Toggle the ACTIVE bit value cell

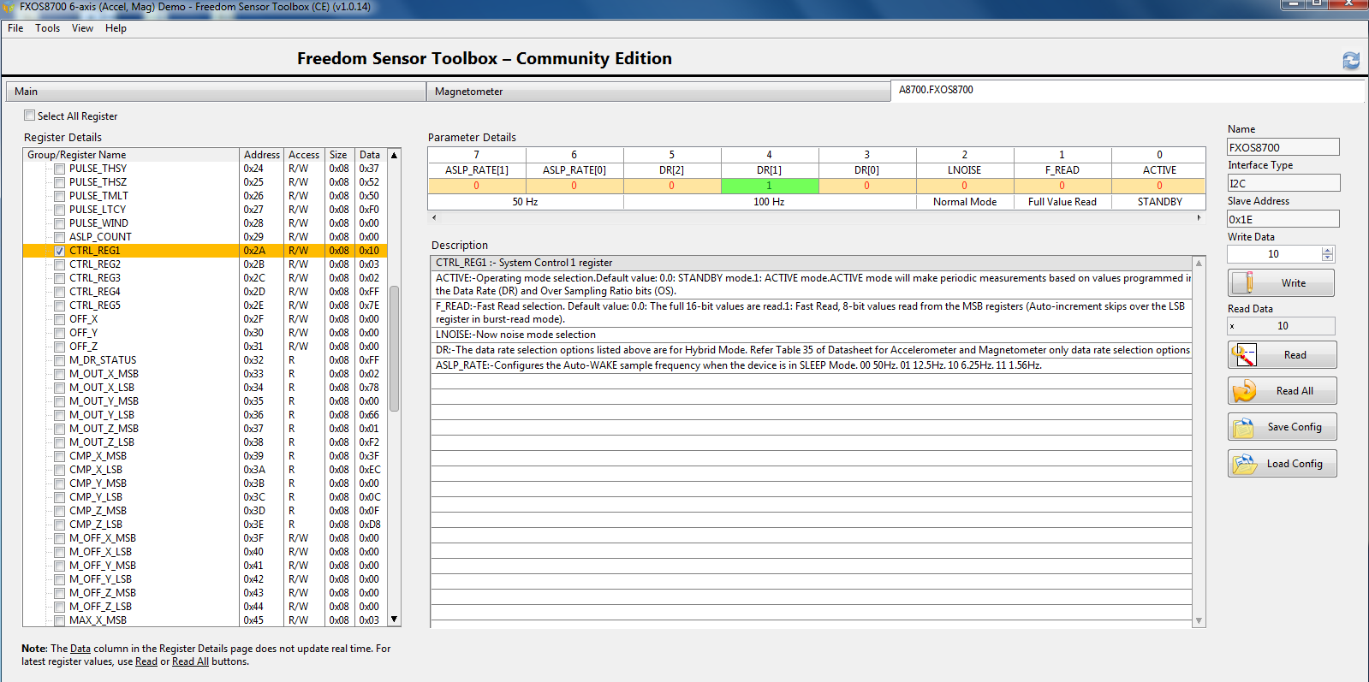(1159, 186)
